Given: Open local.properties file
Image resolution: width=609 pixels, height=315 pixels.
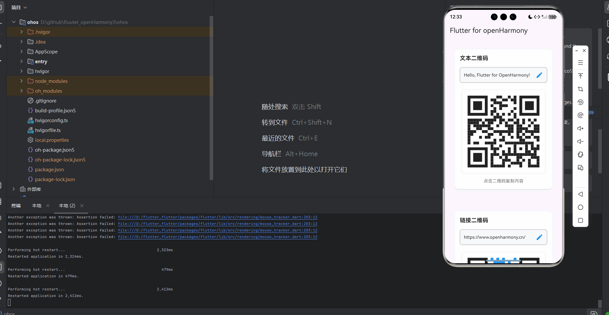Looking at the screenshot, I should point(52,140).
